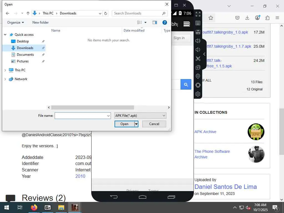Bookmark this page with star icon
284x213 pixels.
pos(211,18)
